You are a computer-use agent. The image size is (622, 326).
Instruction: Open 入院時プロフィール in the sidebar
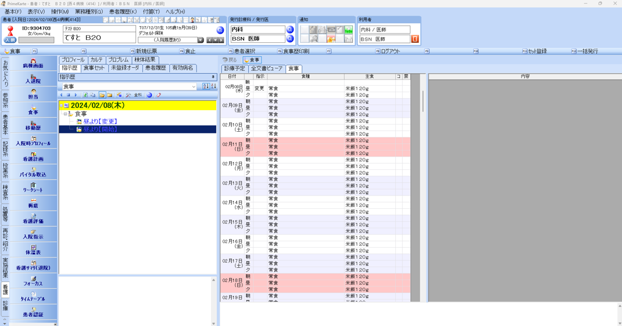click(x=33, y=141)
